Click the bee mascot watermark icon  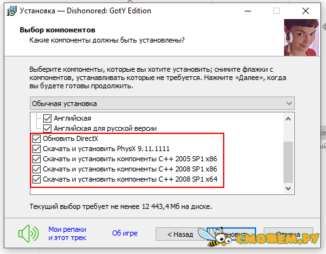tap(214, 237)
